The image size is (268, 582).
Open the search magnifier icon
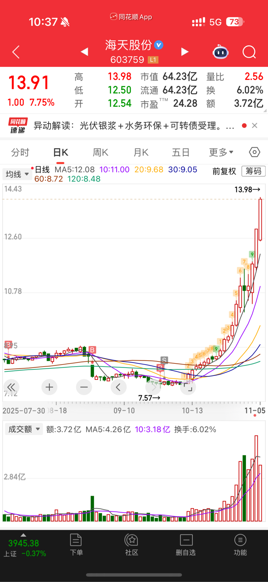click(249, 52)
